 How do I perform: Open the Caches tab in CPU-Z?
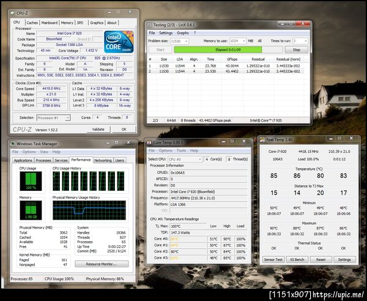(32, 23)
